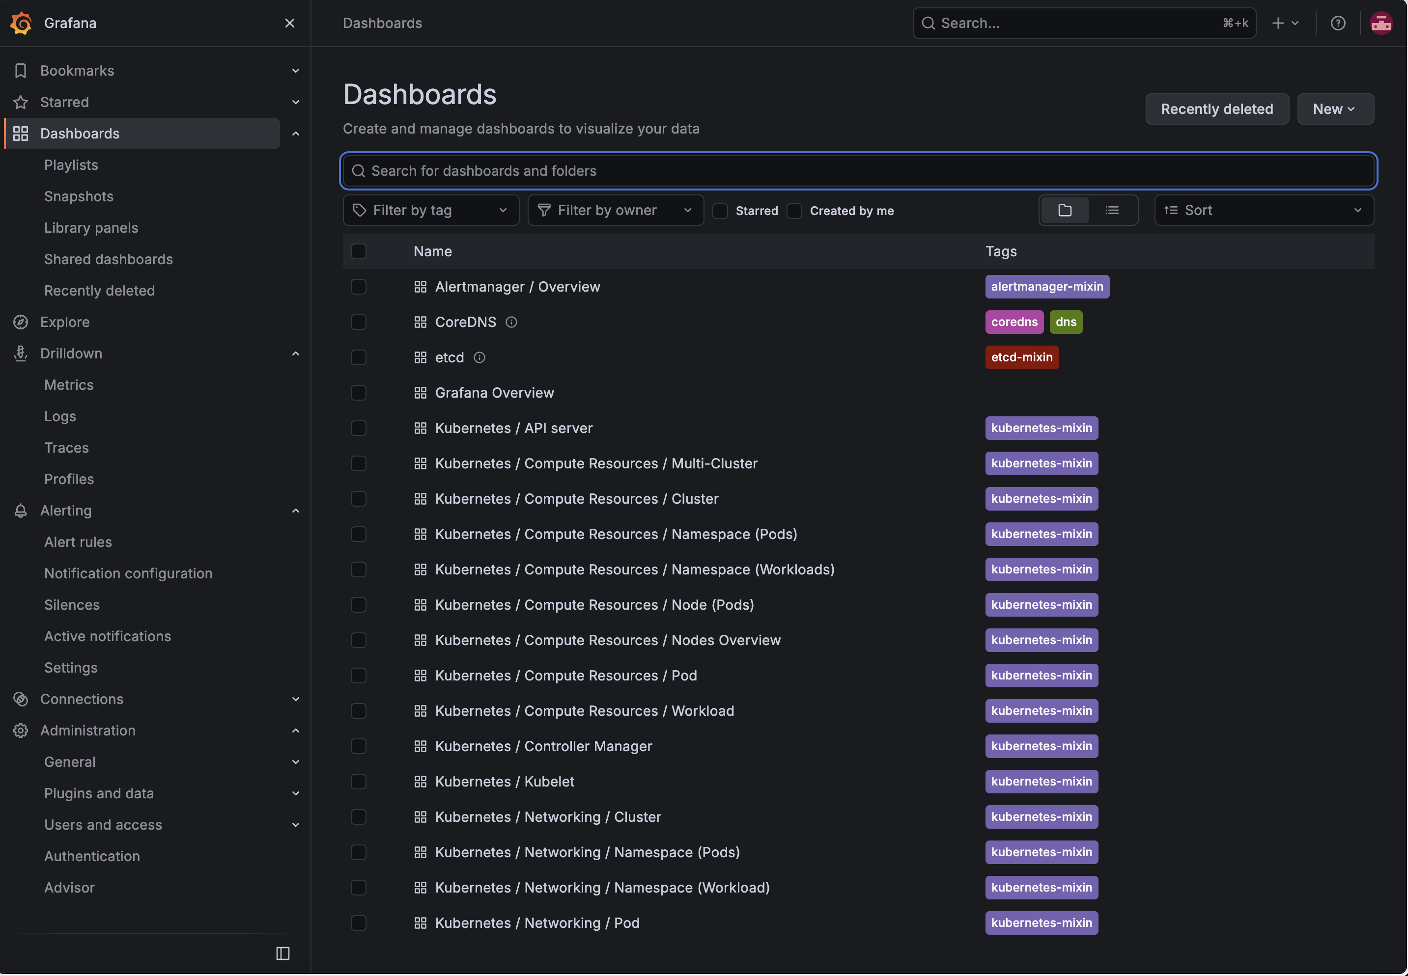This screenshot has height=976, width=1408.
Task: Check the Grafana Overview row checkbox
Action: click(x=359, y=393)
